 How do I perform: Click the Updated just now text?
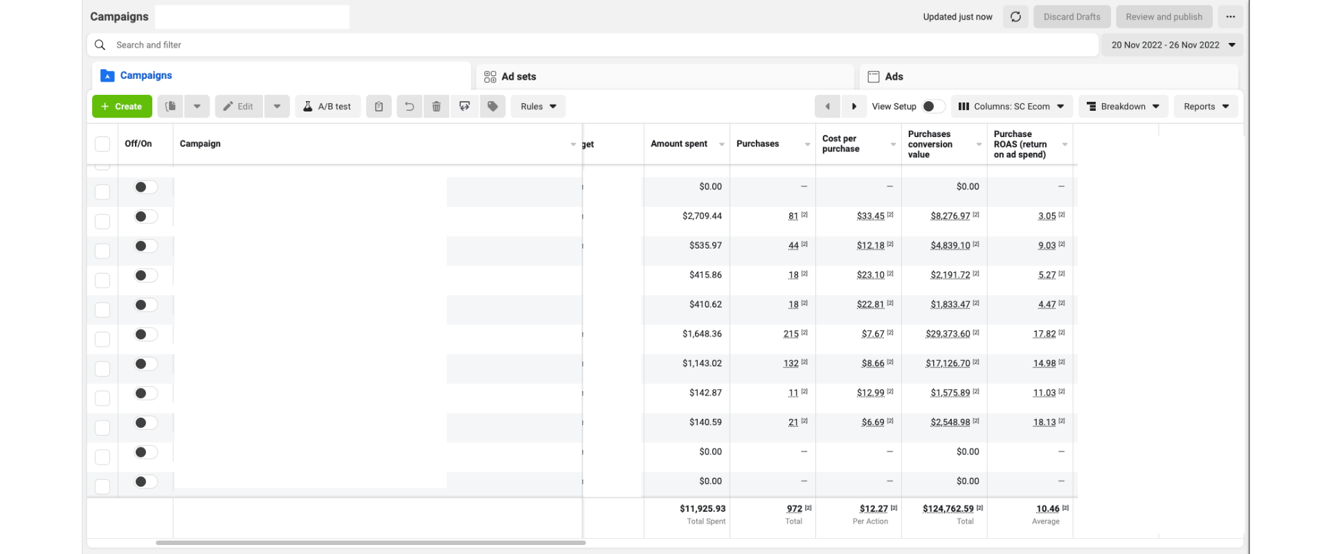[957, 17]
